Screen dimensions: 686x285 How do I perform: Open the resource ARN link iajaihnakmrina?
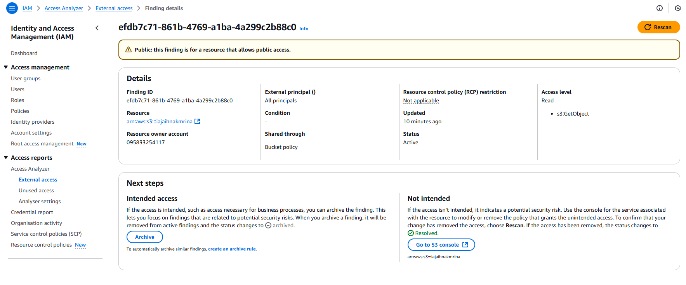[160, 121]
